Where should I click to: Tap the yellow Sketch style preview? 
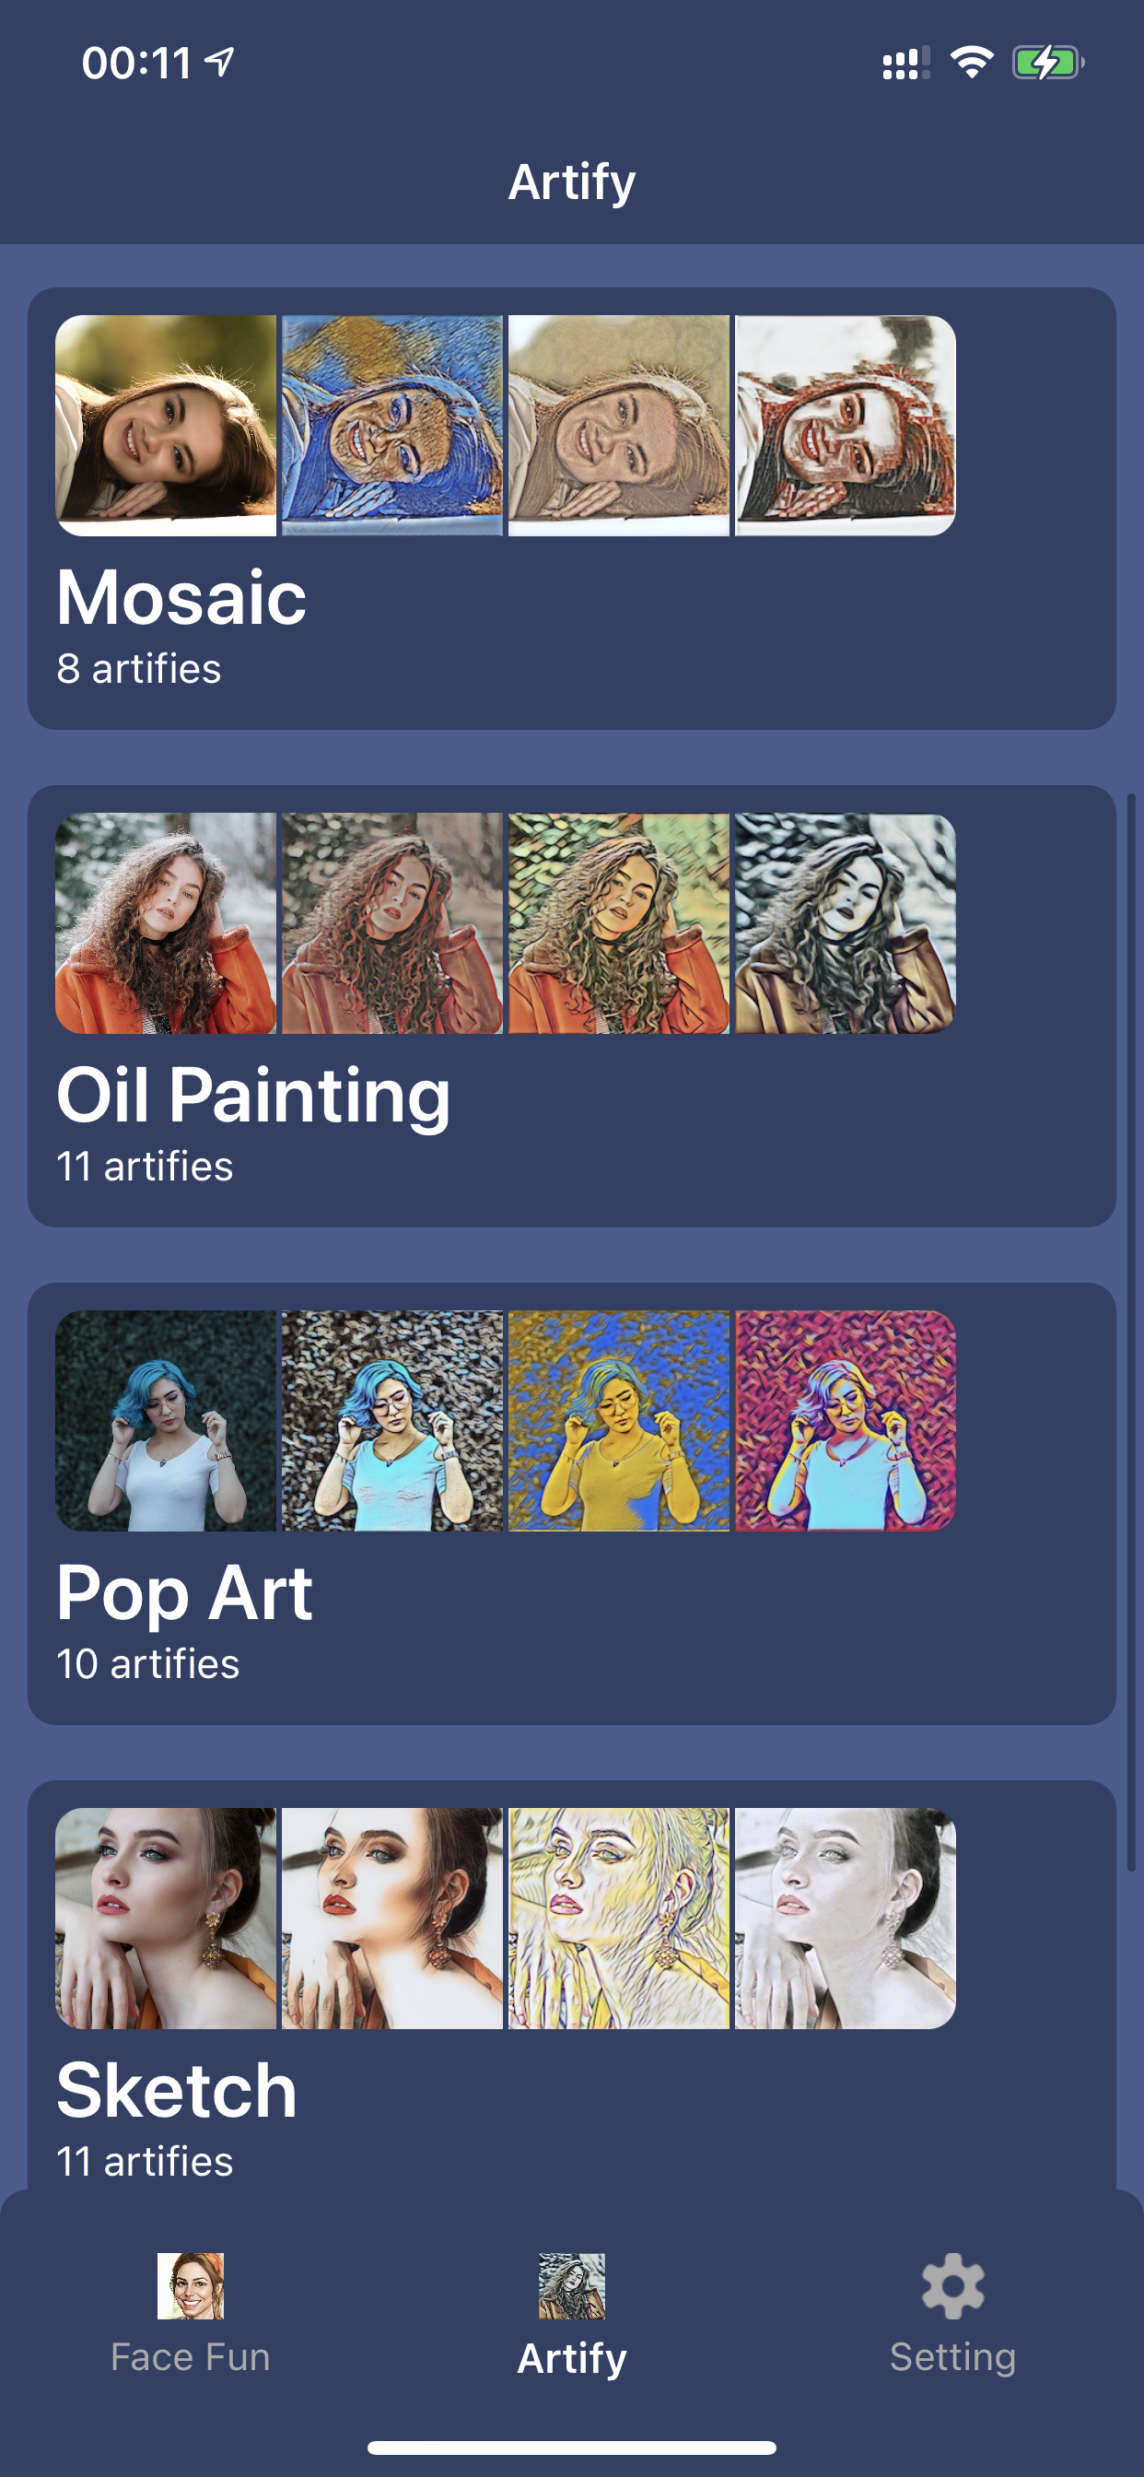point(618,1919)
